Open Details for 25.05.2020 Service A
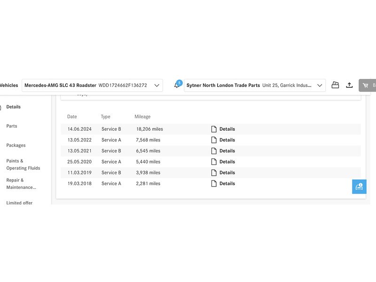Screen dimensions: 376x282 [227, 162]
